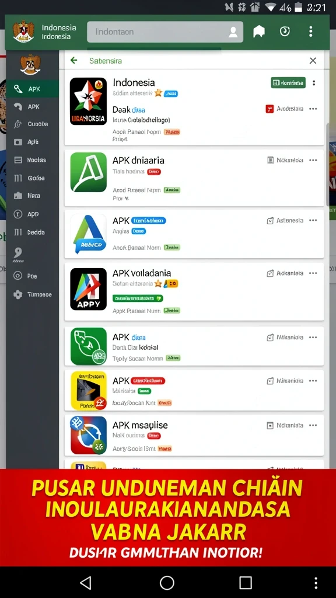Click the APK dniaaria title
This screenshot has width=336, height=598.
[138, 161]
